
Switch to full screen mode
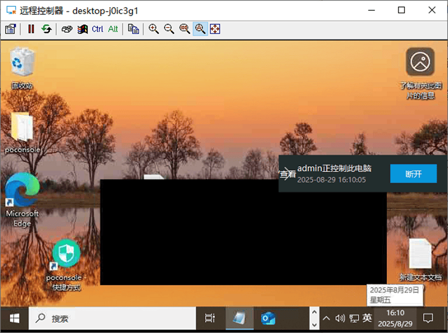pos(215,29)
